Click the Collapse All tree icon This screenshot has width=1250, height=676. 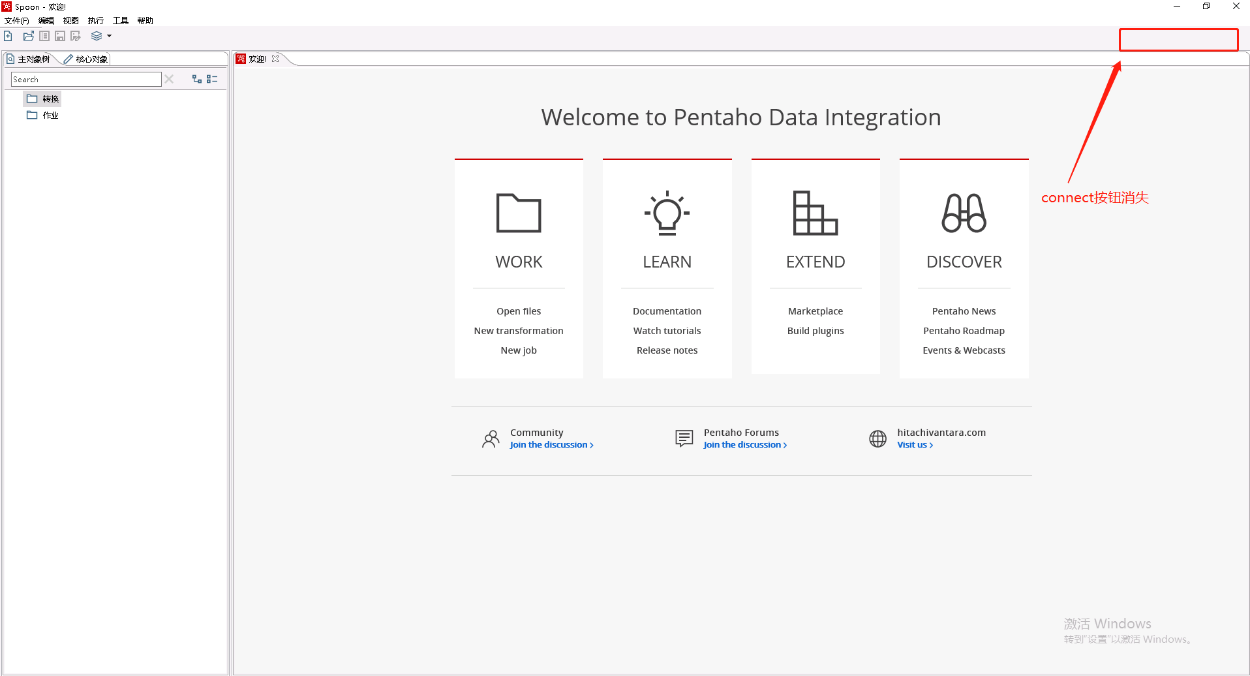pos(212,79)
